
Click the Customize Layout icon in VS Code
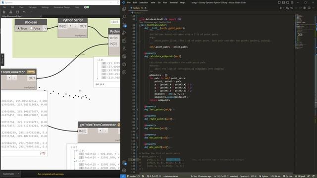click(x=292, y=2)
